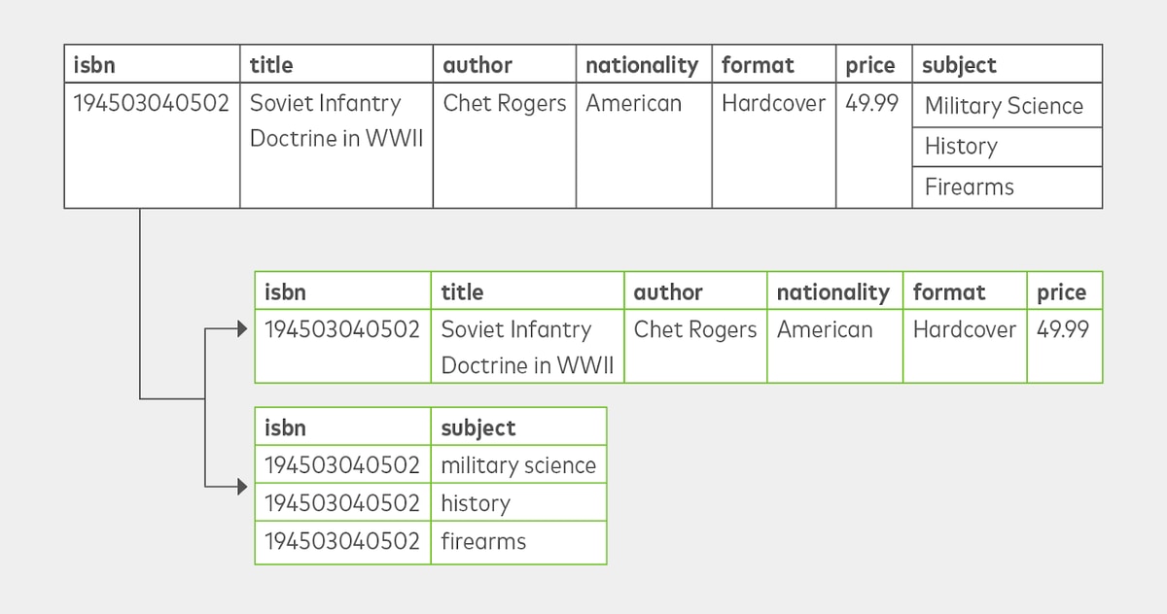The image size is (1167, 614).
Task: Click the arrowhead pointing to the books table
Action: pos(243,330)
